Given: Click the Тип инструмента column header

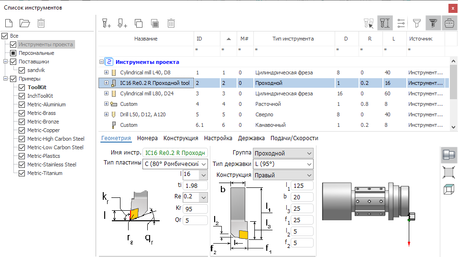Looking at the screenshot, I should tap(293, 39).
